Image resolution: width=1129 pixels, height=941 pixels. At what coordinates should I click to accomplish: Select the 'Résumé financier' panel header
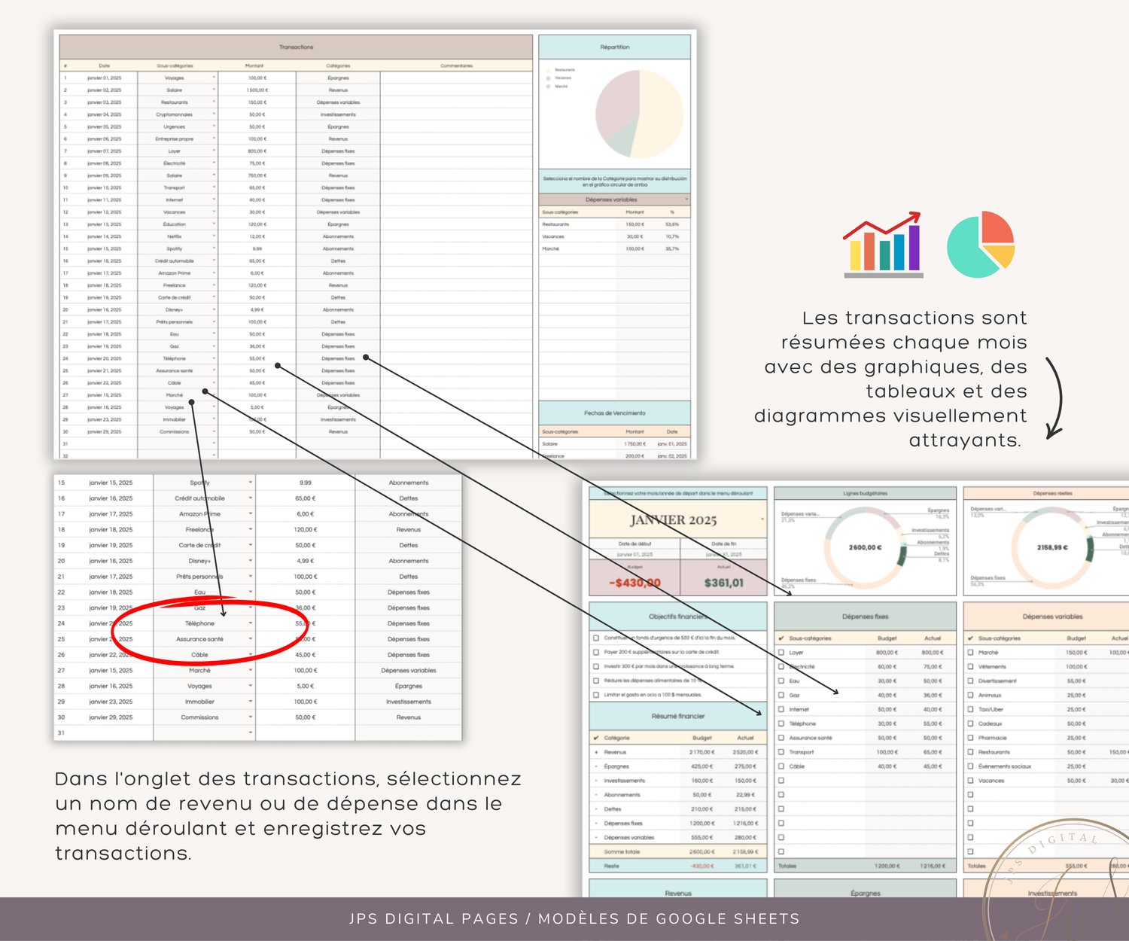click(678, 716)
